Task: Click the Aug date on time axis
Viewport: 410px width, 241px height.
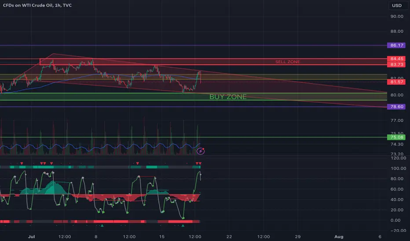Action: click(339, 237)
